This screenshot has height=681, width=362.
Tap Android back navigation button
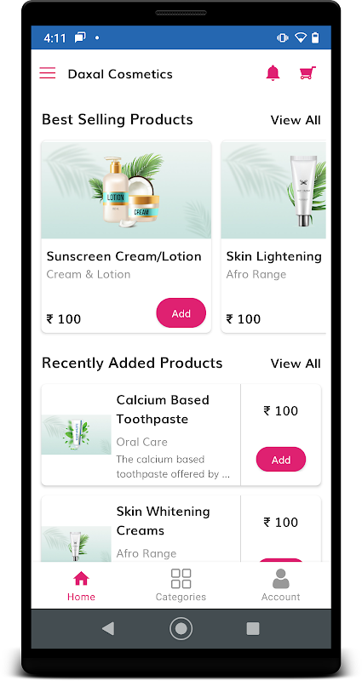click(x=108, y=628)
